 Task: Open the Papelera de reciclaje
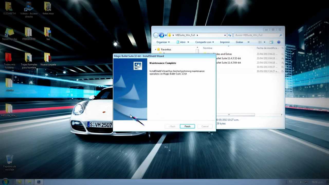10,163
